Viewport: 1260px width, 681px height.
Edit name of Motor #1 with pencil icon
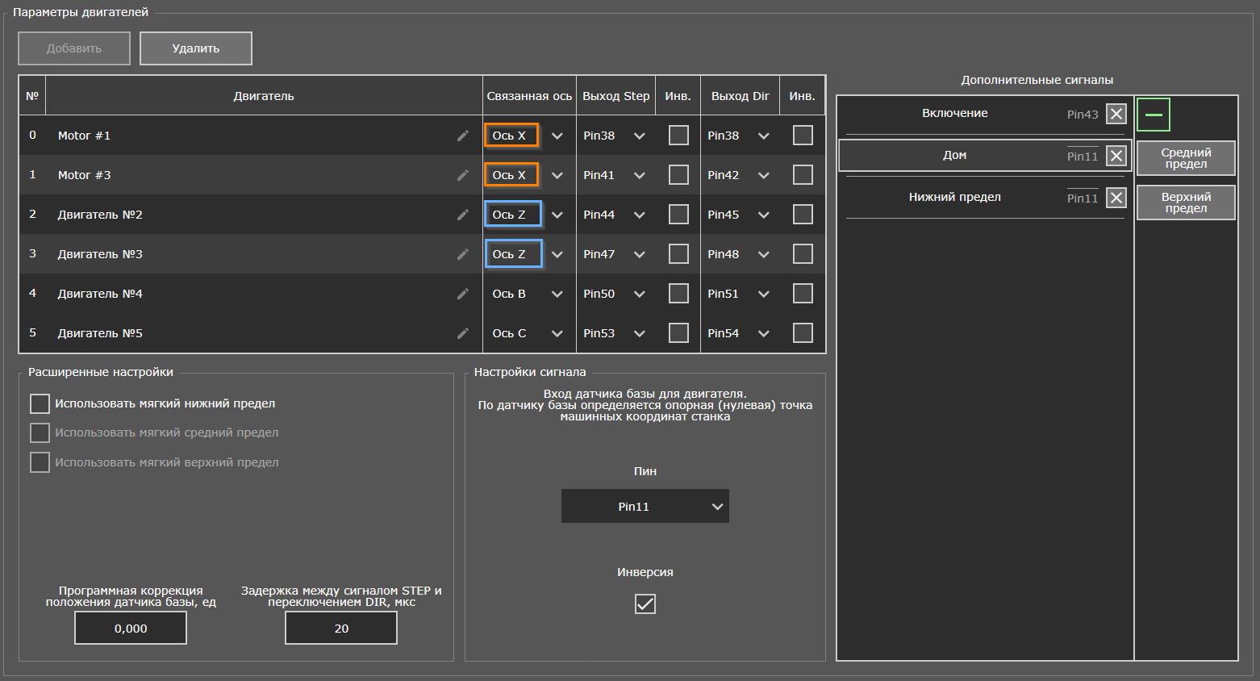pyautogui.click(x=462, y=136)
